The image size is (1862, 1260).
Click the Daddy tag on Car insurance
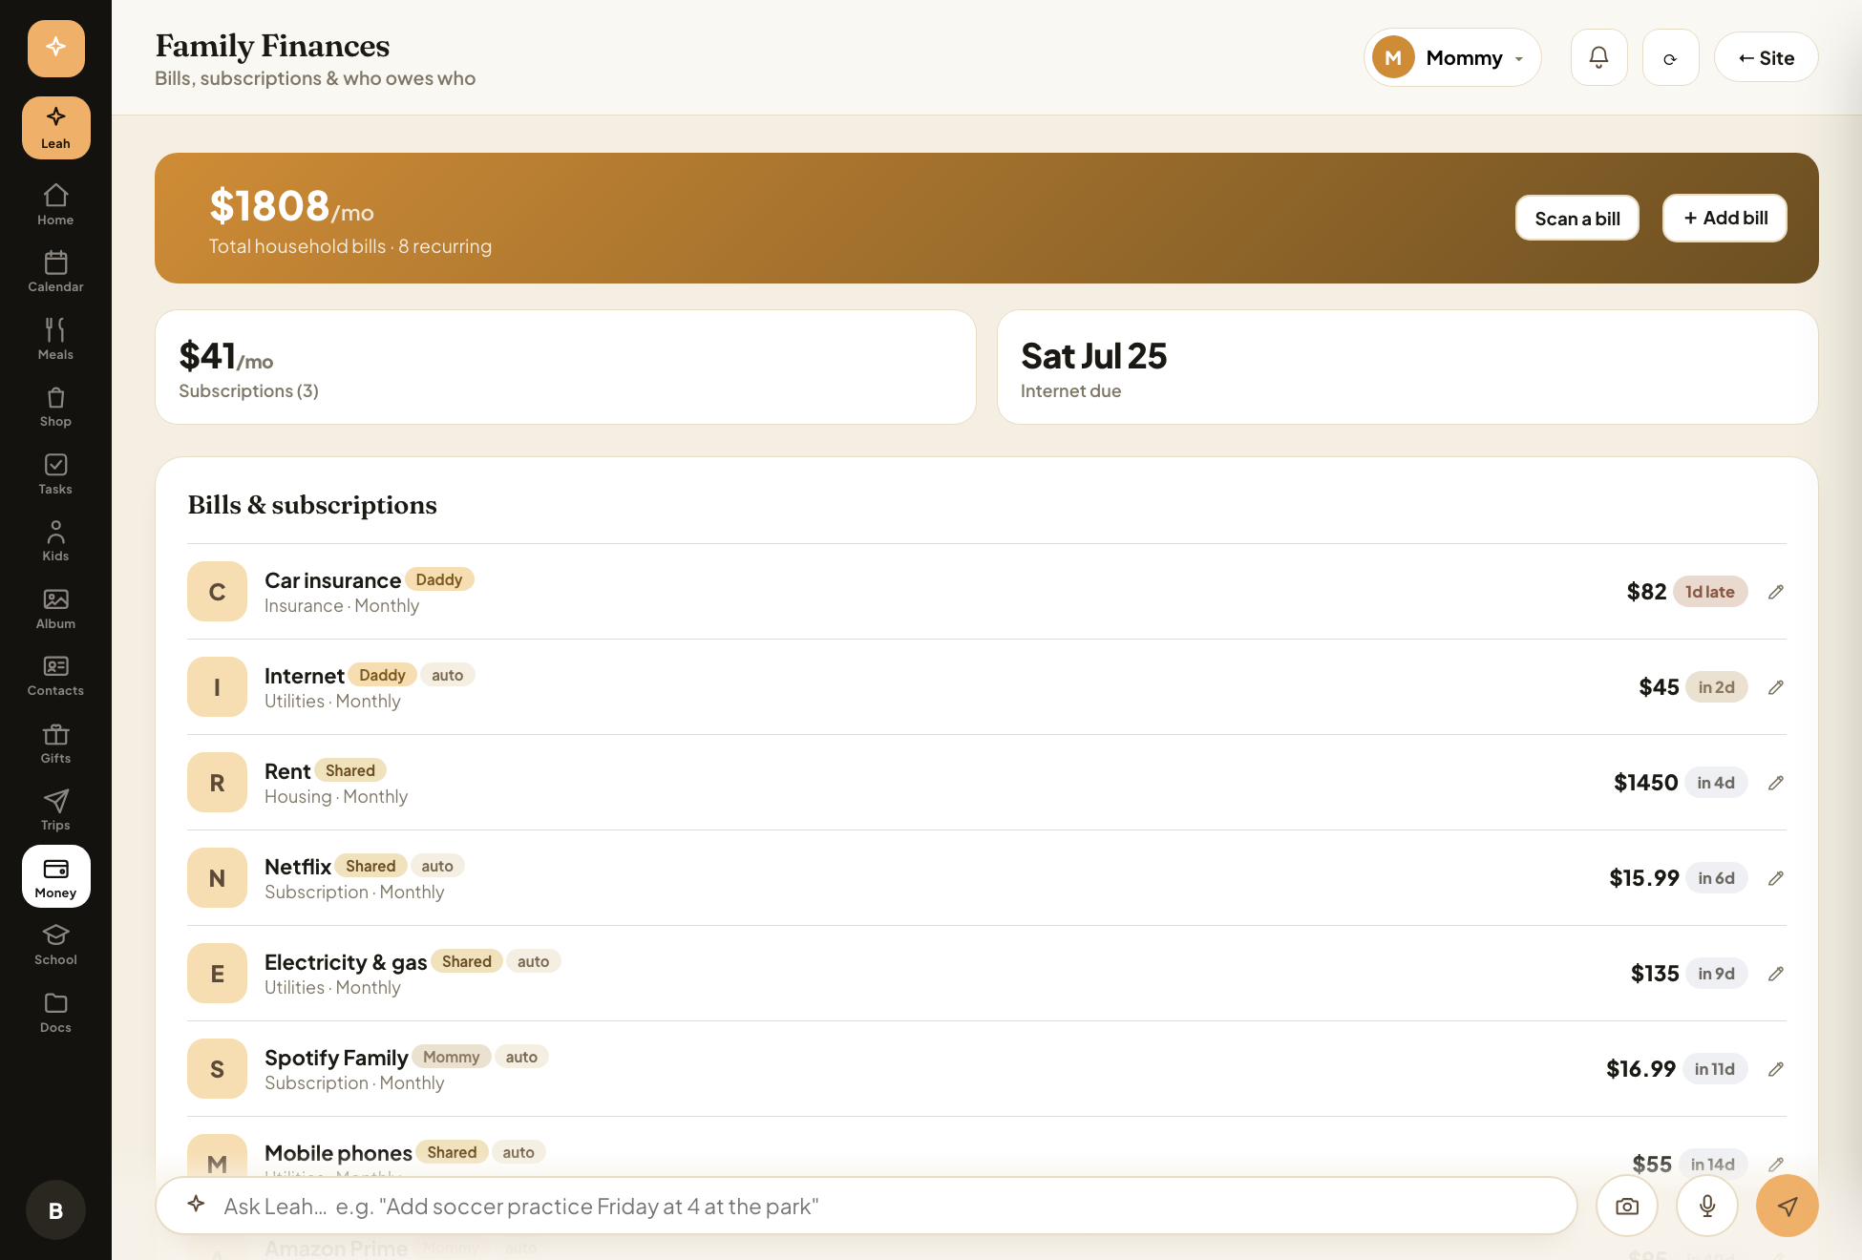coord(439,579)
